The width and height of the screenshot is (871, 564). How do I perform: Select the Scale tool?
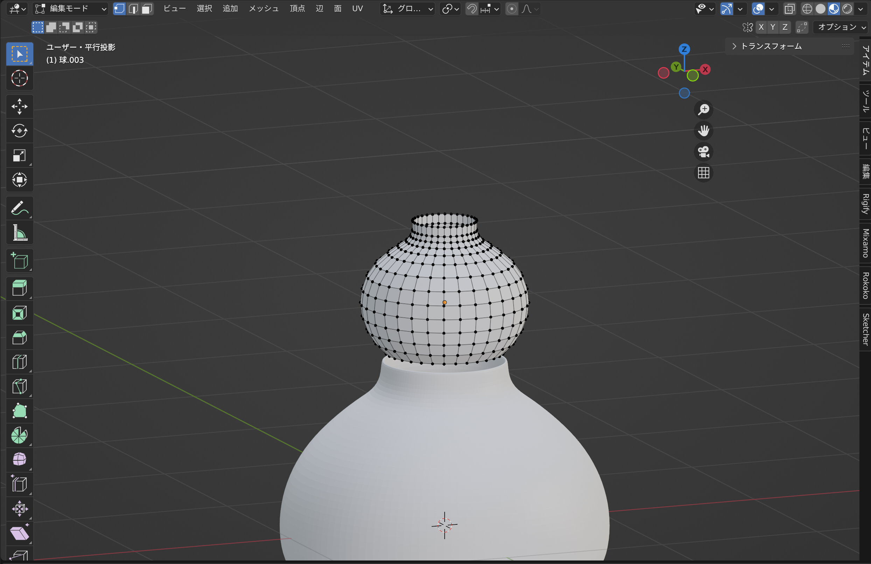tap(19, 155)
